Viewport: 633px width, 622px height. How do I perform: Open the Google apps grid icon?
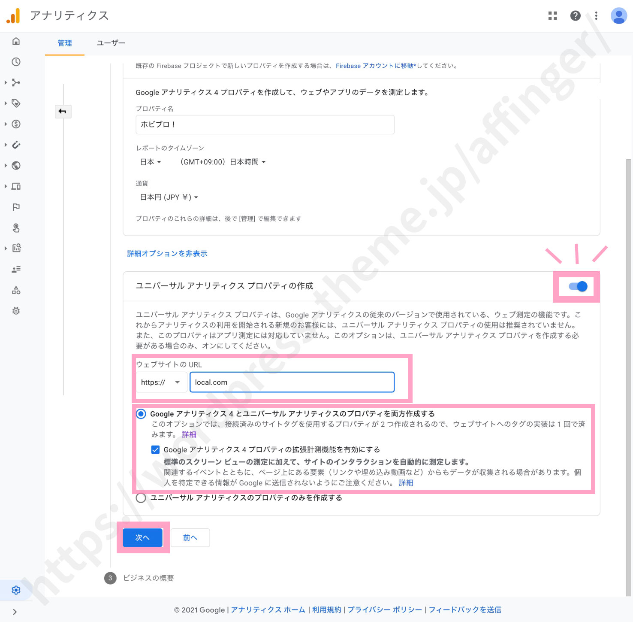pos(553,16)
